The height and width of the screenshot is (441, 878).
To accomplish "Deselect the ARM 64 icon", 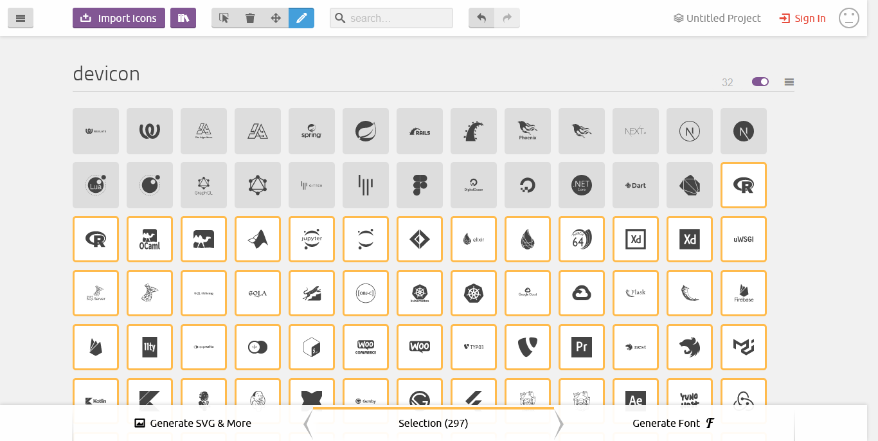I will (582, 239).
